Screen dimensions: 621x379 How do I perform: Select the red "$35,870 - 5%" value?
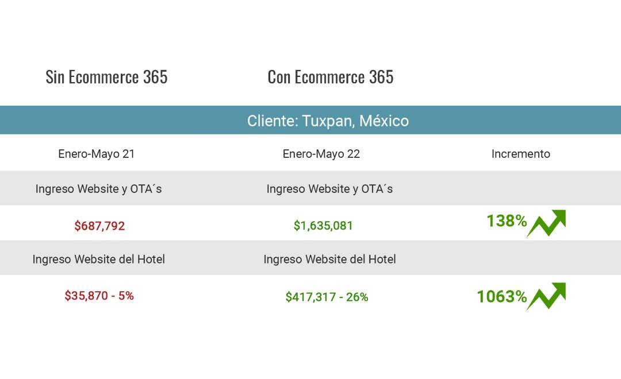click(x=99, y=296)
